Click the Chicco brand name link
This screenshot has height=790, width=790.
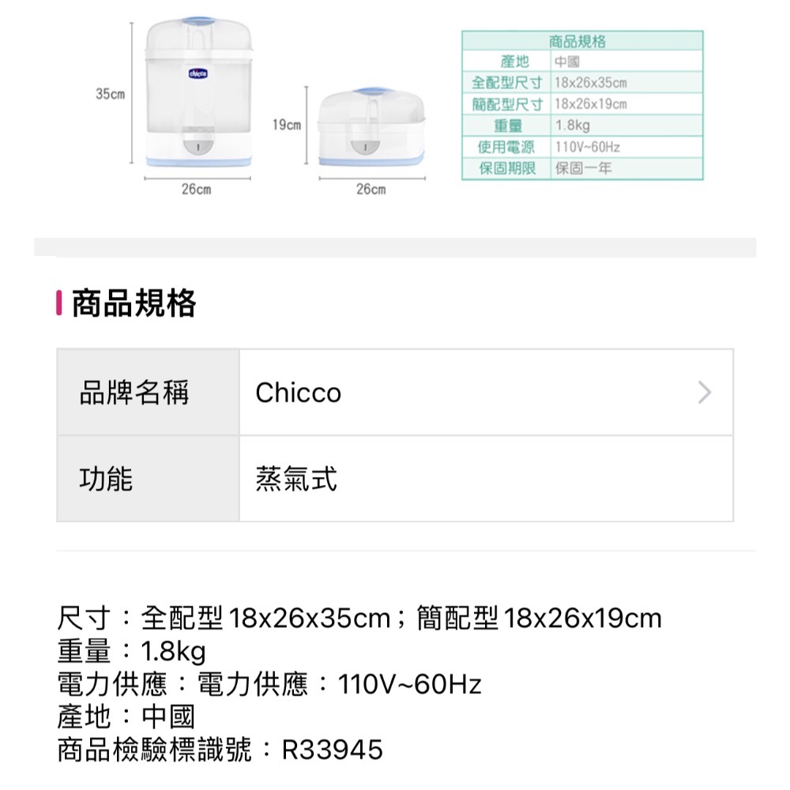299,393
